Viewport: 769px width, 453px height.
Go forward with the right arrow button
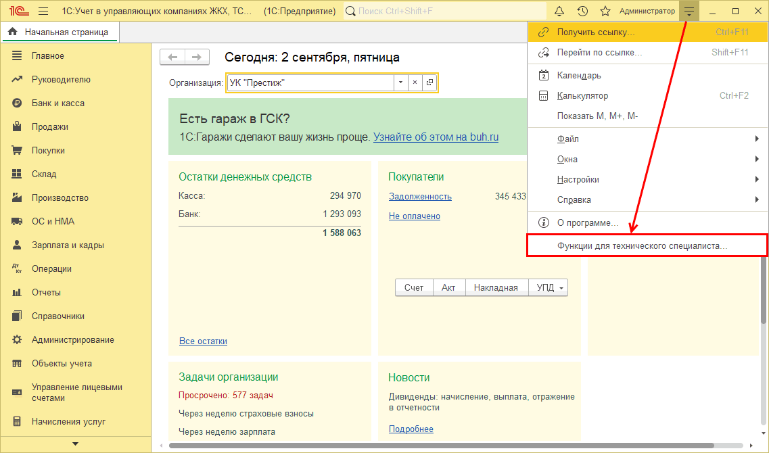click(x=197, y=57)
